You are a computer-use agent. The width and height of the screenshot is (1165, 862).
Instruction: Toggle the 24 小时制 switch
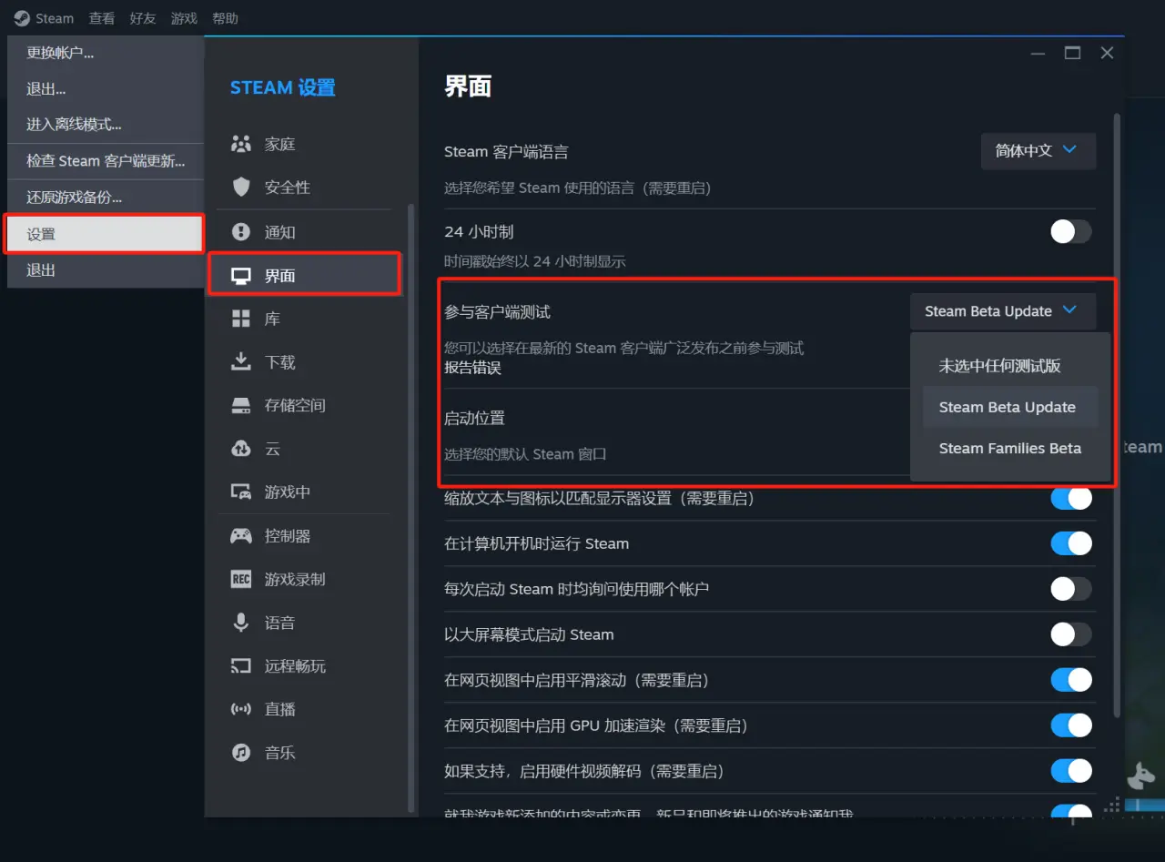pyautogui.click(x=1071, y=231)
